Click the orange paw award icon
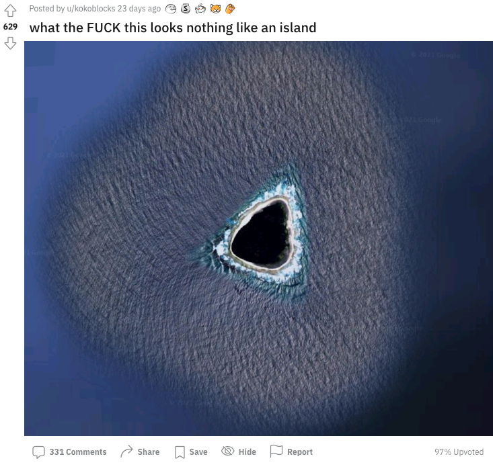Viewport: 493px width, 475px height. 230,9
